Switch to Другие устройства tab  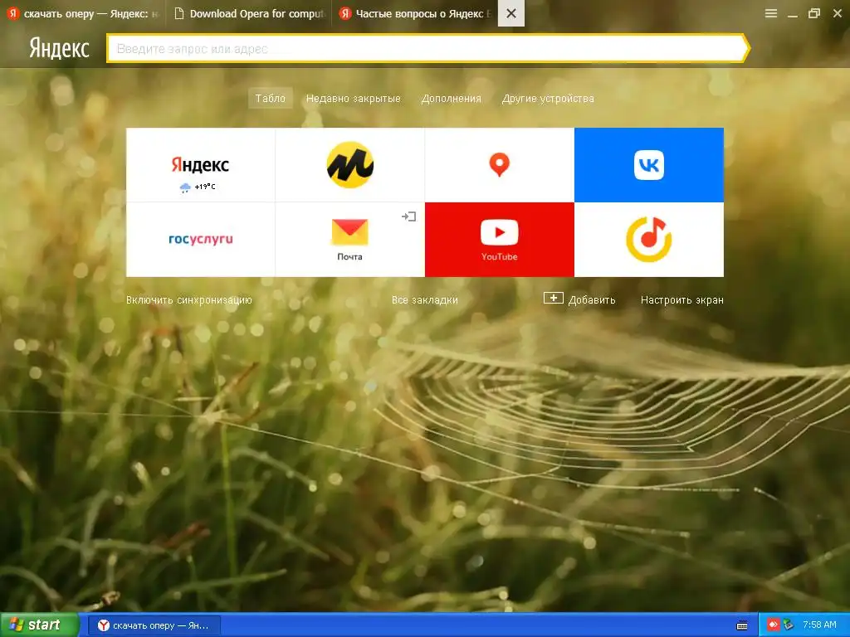point(548,99)
